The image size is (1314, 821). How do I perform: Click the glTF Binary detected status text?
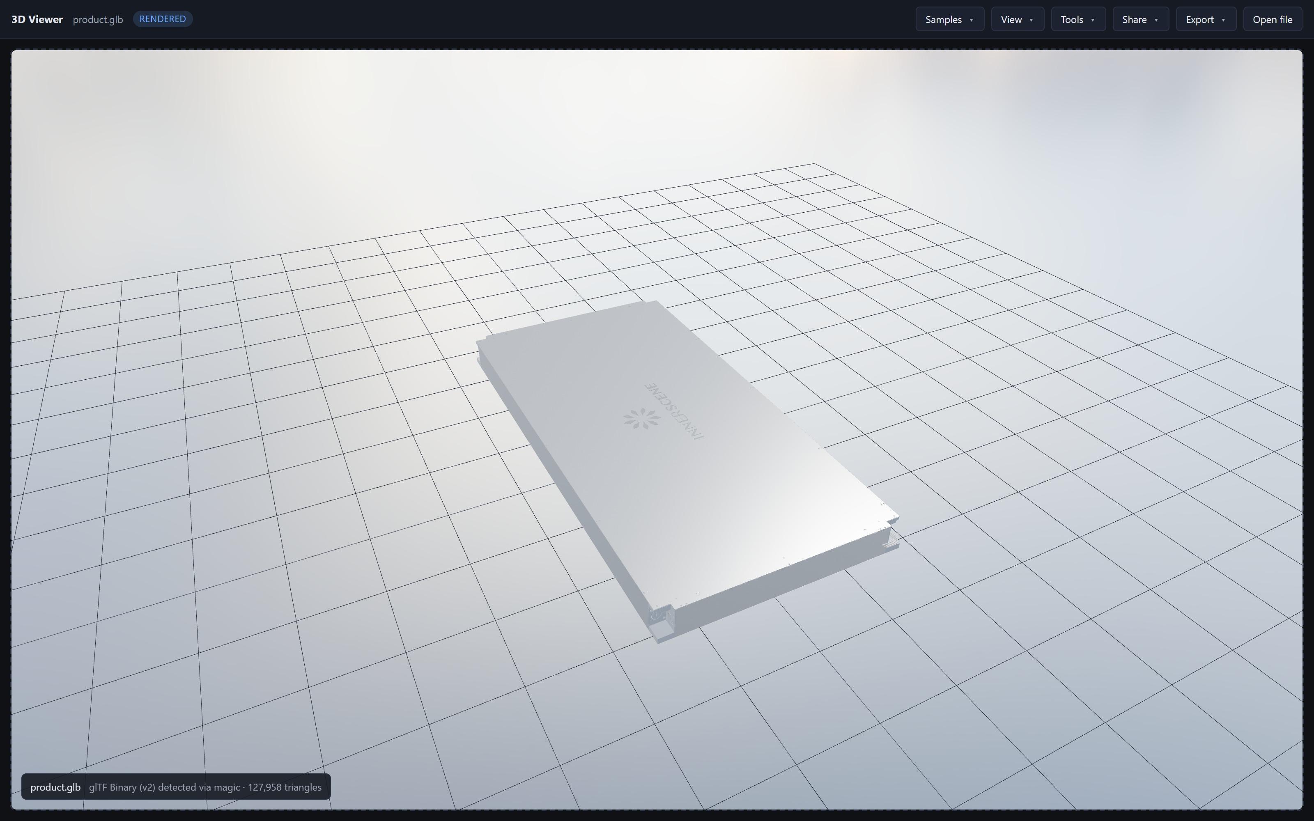205,787
